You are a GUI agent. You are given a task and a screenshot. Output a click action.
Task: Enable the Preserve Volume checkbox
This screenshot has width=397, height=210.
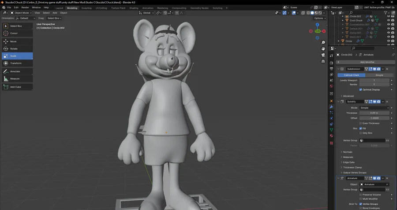tap(360, 195)
